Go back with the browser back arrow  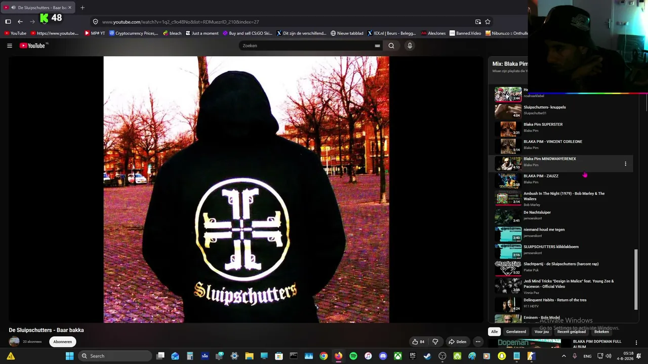[20, 22]
